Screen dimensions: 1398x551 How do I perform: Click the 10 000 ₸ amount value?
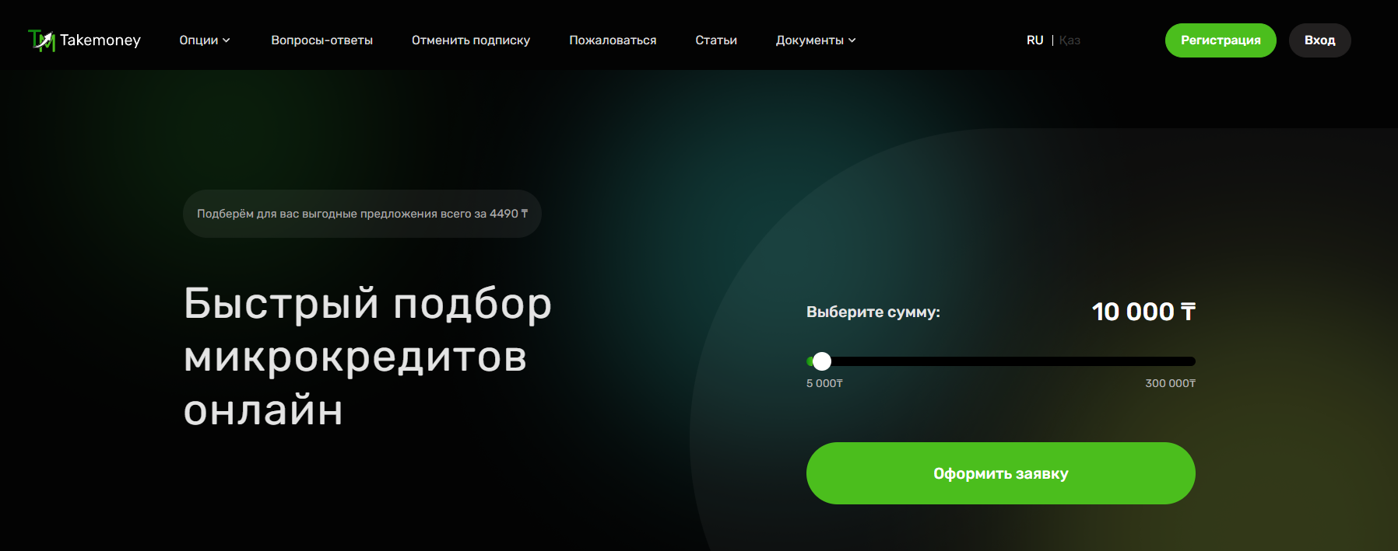tap(1143, 312)
